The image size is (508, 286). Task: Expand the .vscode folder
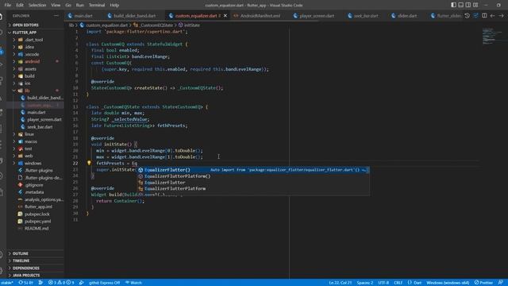click(32, 54)
